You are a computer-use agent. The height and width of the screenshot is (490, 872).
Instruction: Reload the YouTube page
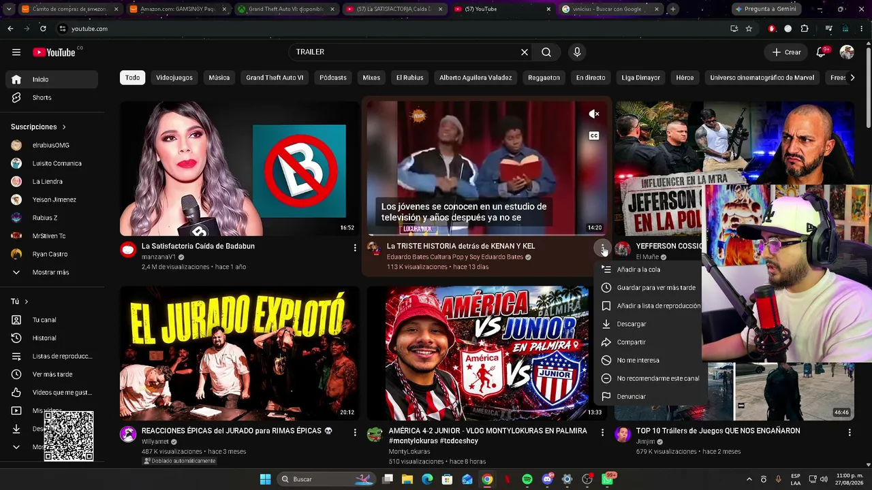43,29
